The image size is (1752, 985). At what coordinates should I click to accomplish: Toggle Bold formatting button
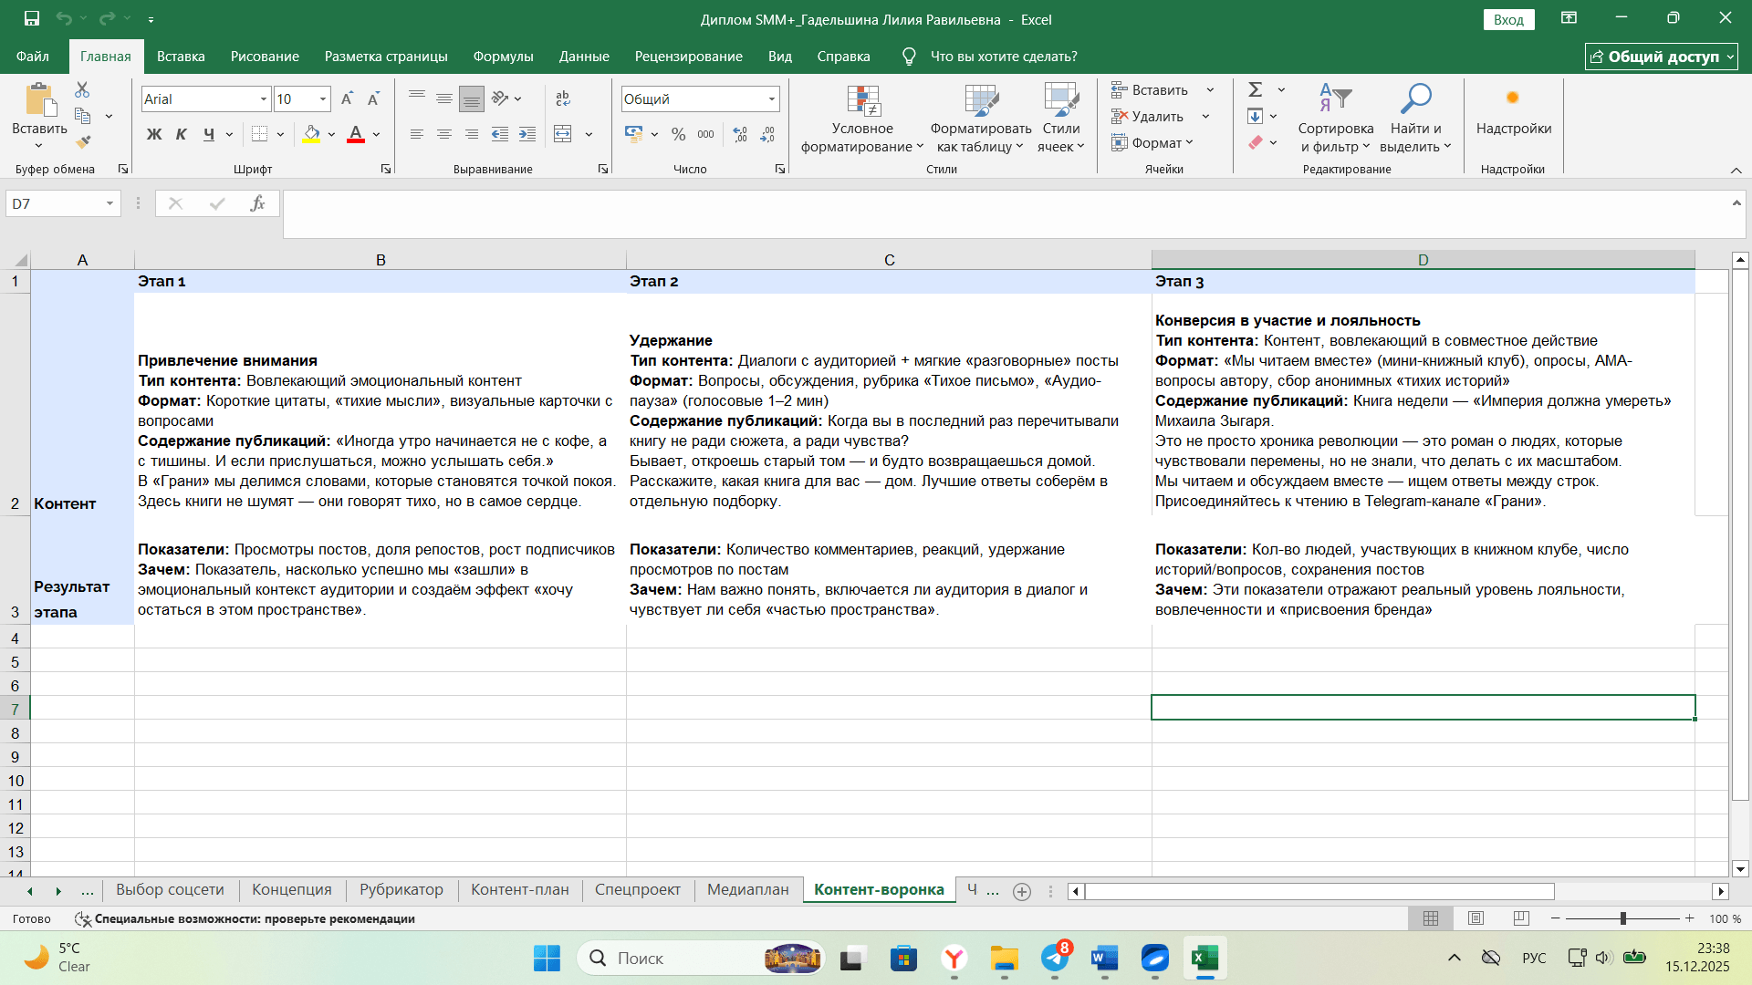click(154, 134)
